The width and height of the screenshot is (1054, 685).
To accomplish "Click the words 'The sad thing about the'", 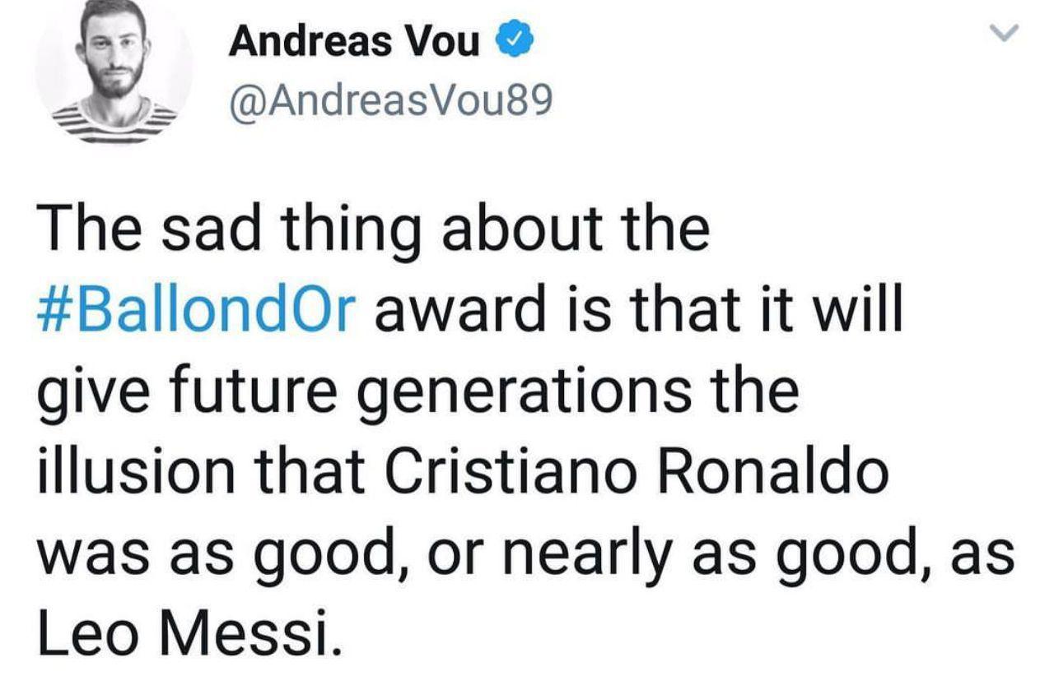I will coord(373,231).
